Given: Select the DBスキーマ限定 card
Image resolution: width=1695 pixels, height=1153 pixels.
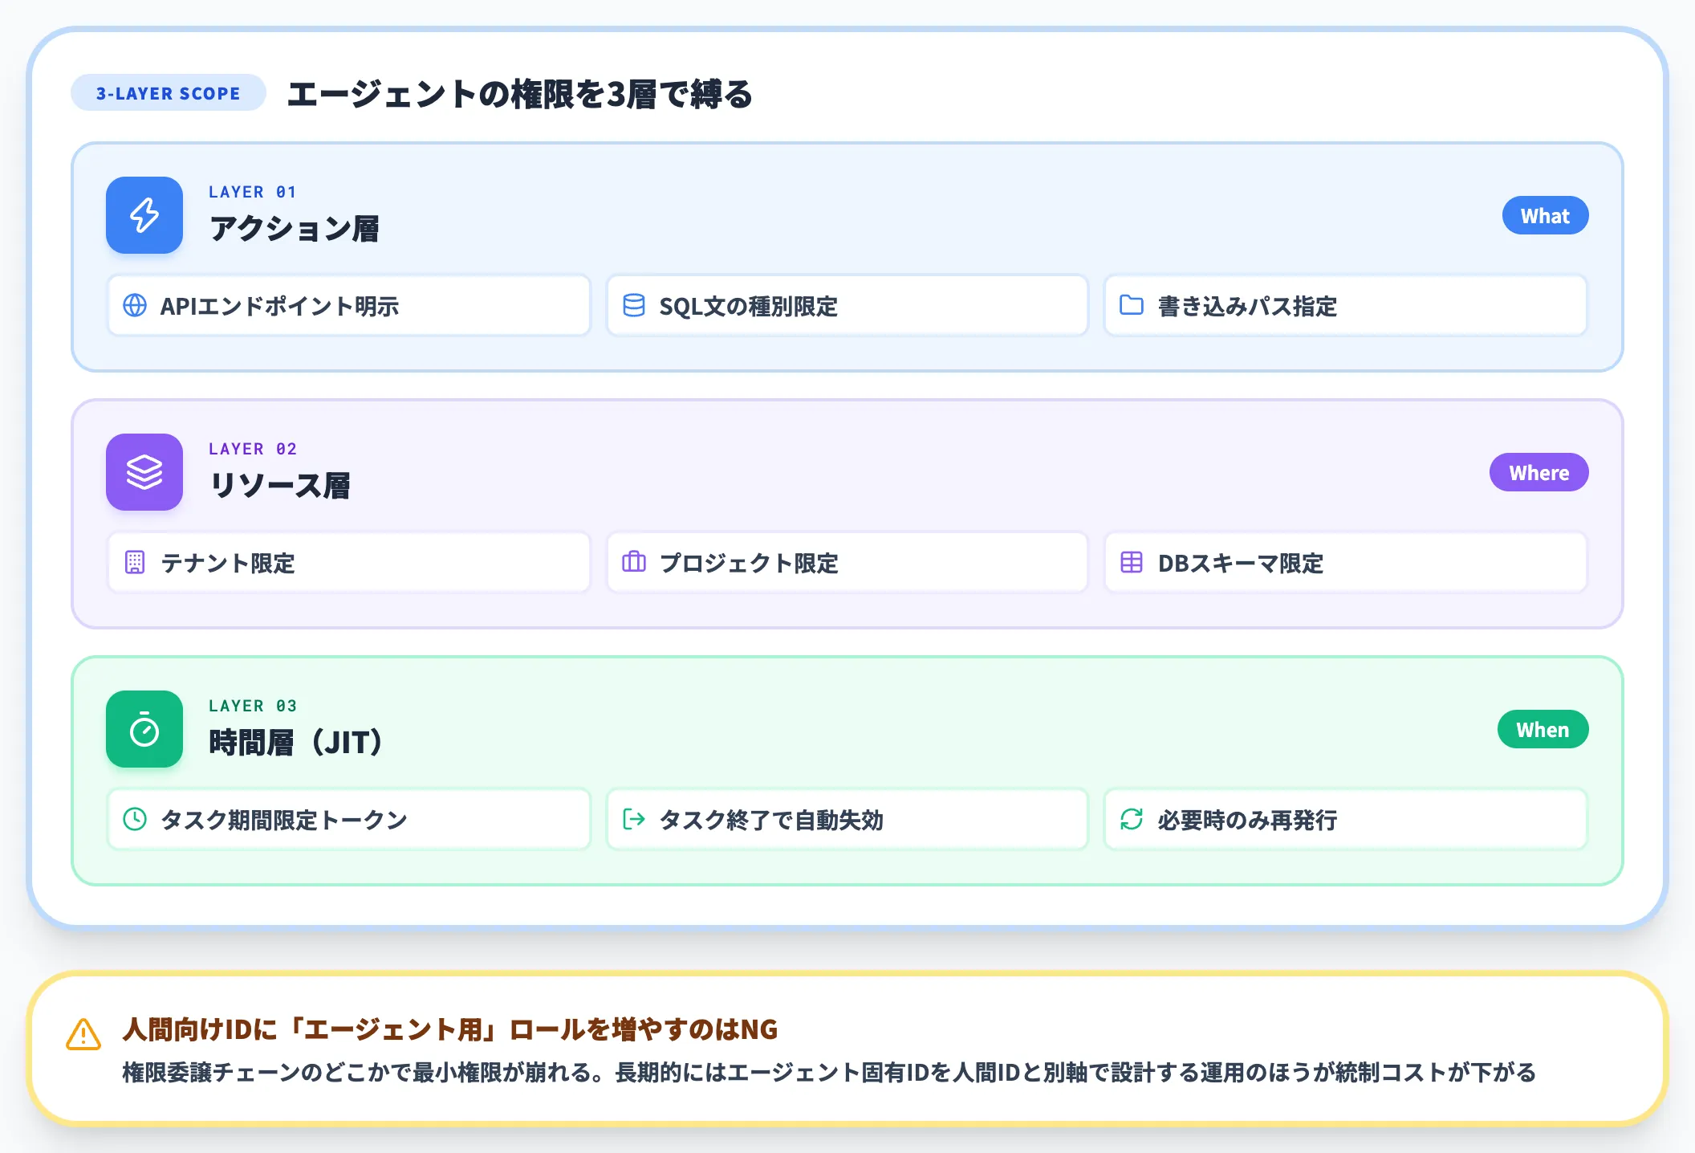Looking at the screenshot, I should point(1346,562).
